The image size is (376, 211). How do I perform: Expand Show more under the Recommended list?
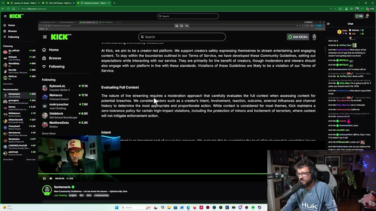(x=8, y=159)
